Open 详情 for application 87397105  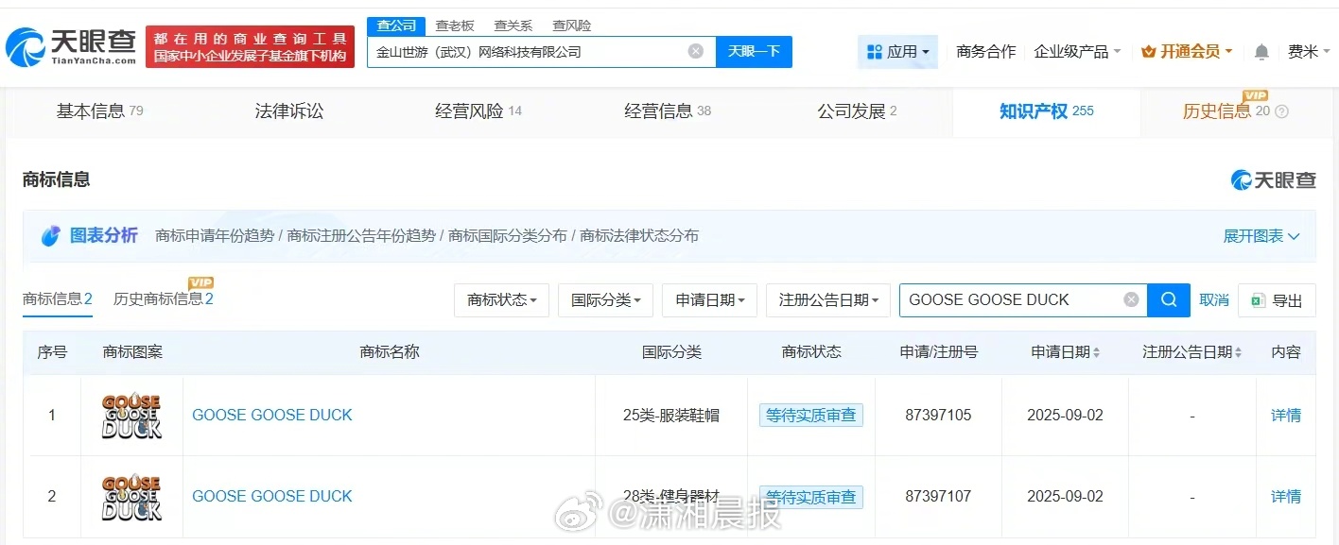1286,415
